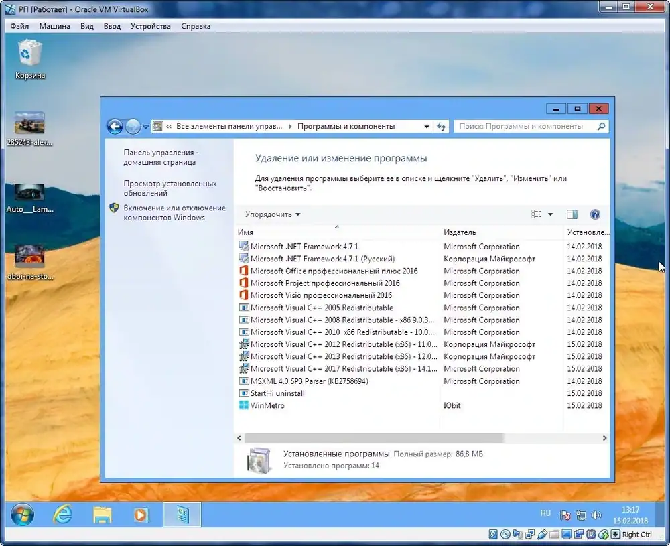This screenshot has height=546, width=670.
Task: Open the Машина menu
Action: [x=55, y=27]
